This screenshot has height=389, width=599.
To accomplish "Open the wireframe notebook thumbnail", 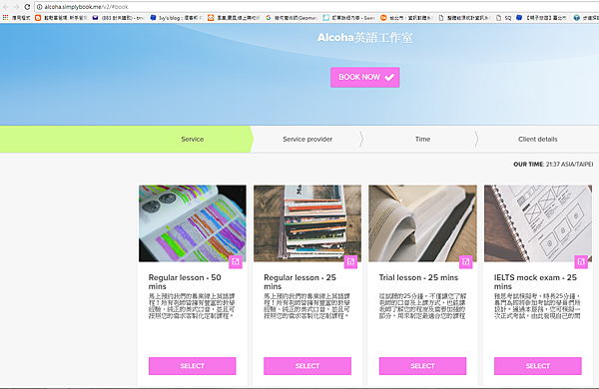I will (538, 223).
